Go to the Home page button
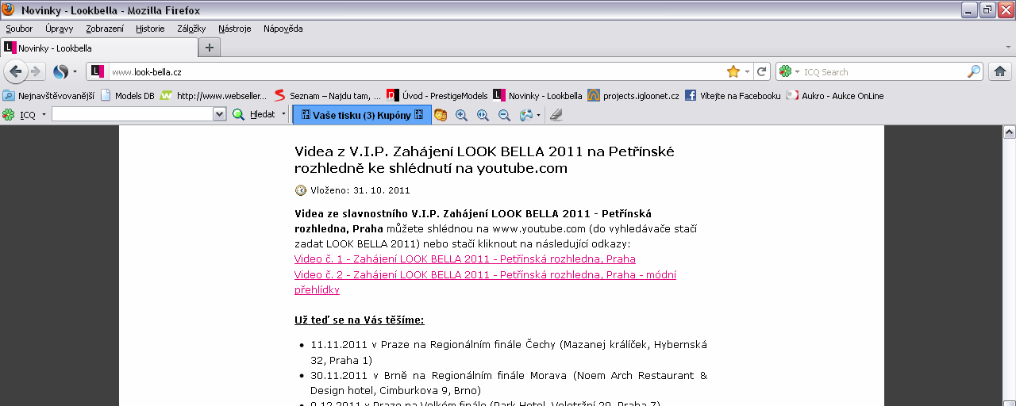1016x406 pixels. [x=999, y=71]
